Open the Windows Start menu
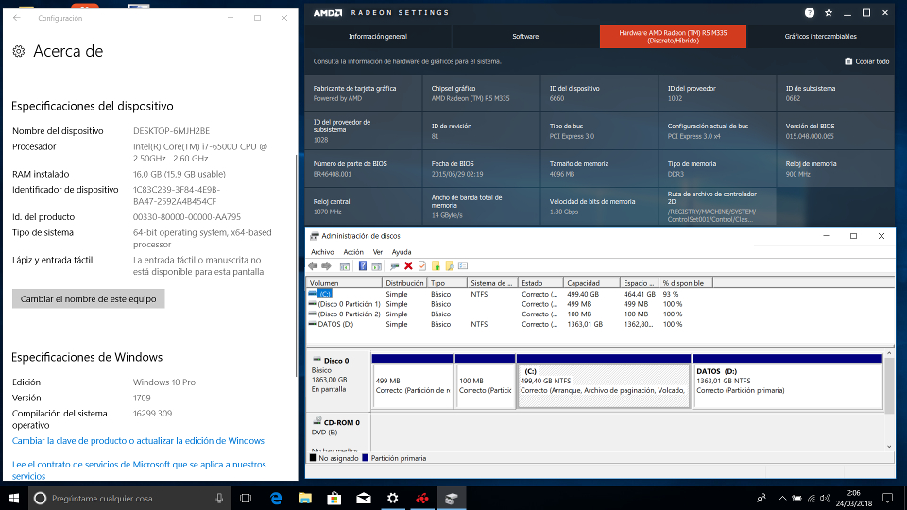907x510 pixels. tap(14, 498)
